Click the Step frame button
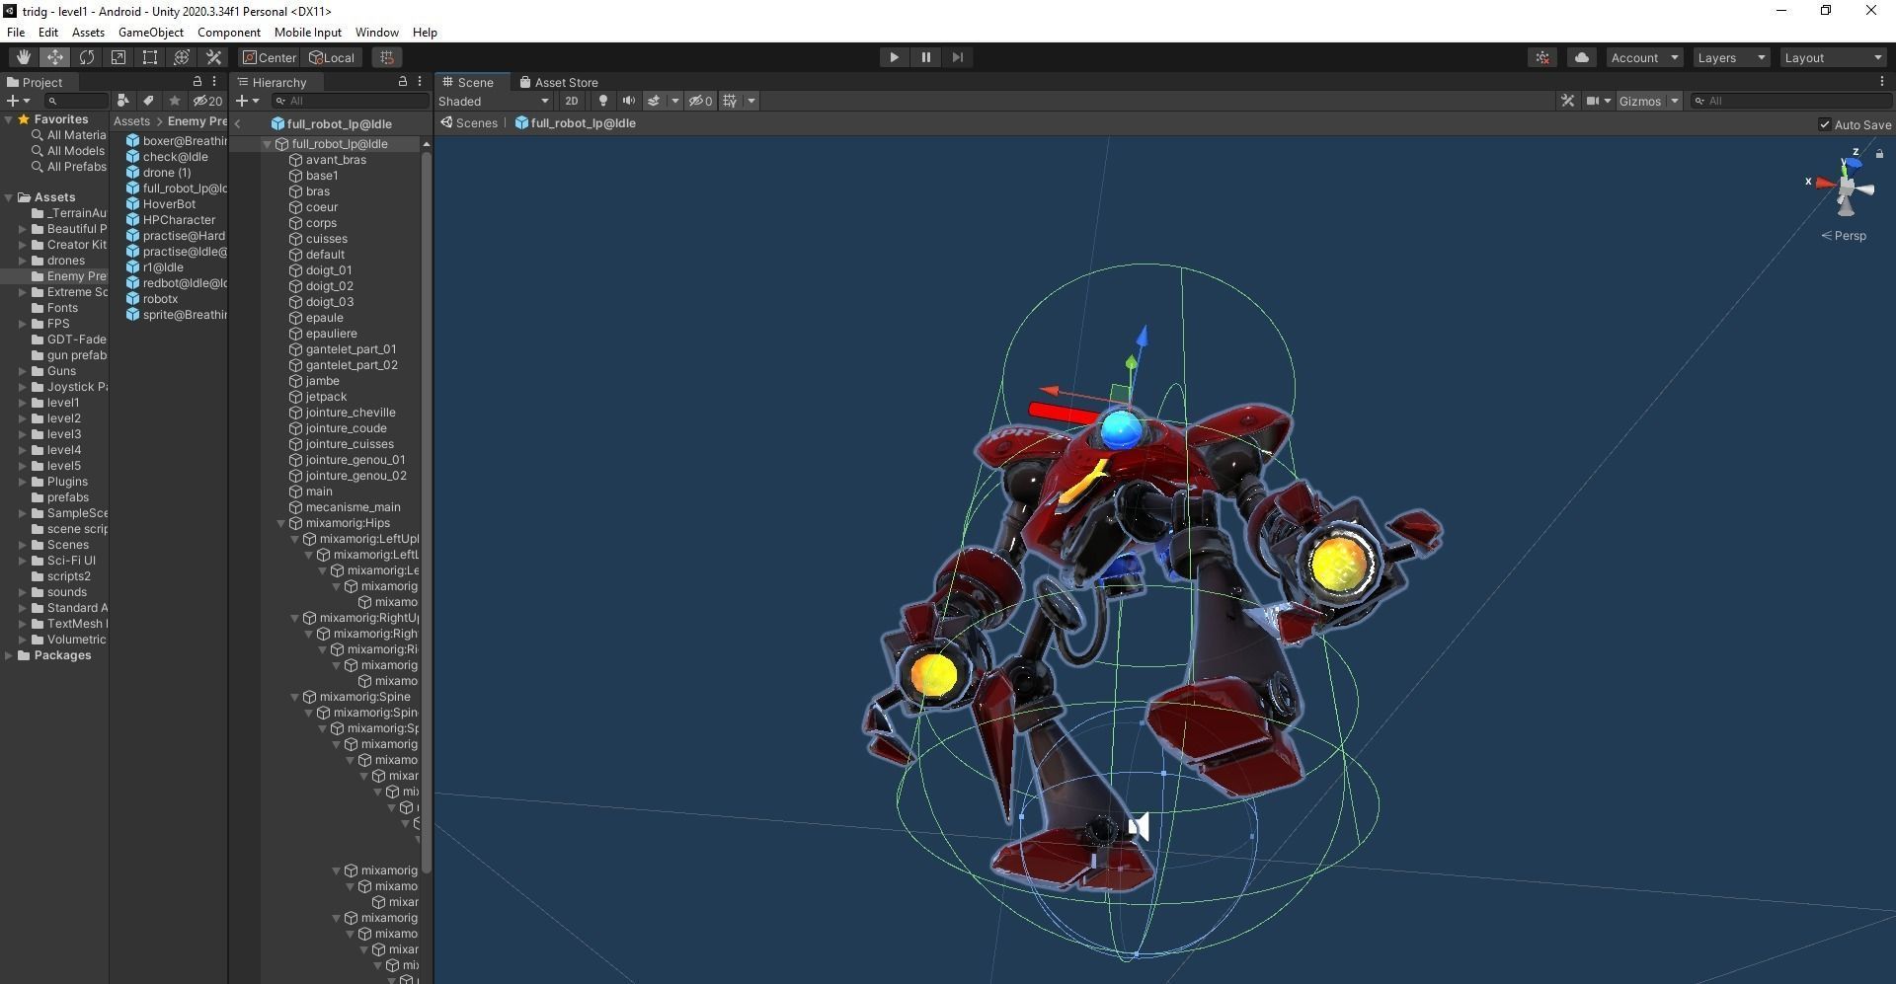The image size is (1896, 984). pyautogui.click(x=957, y=57)
